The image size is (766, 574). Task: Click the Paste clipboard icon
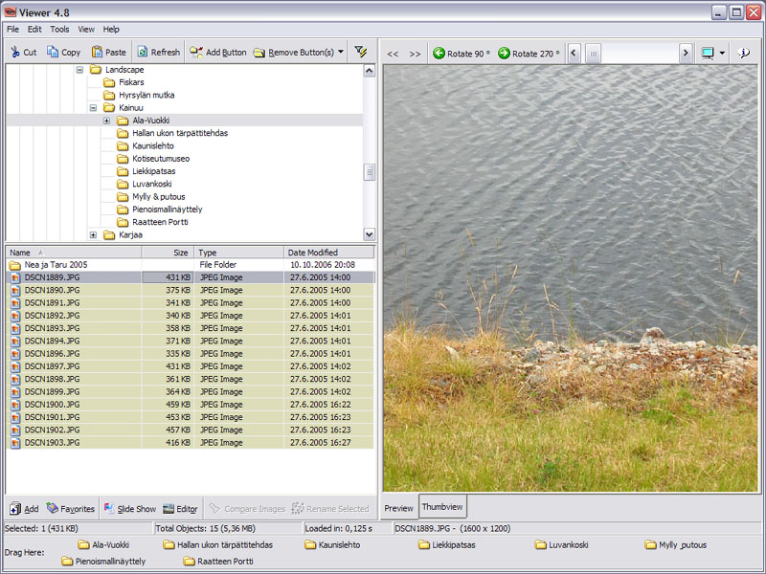(98, 53)
